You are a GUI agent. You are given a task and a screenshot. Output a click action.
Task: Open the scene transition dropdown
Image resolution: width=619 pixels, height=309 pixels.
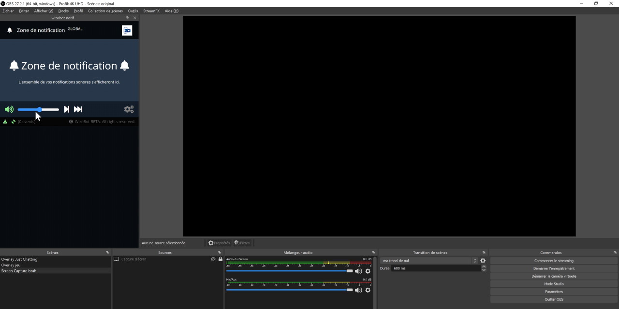point(428,261)
